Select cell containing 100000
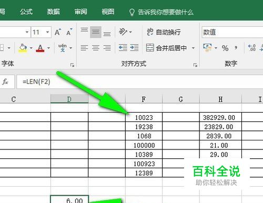Screen dimensions: 263x203 click(144, 145)
